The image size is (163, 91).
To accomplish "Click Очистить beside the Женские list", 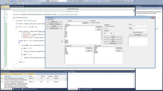I will (x=119, y=48).
